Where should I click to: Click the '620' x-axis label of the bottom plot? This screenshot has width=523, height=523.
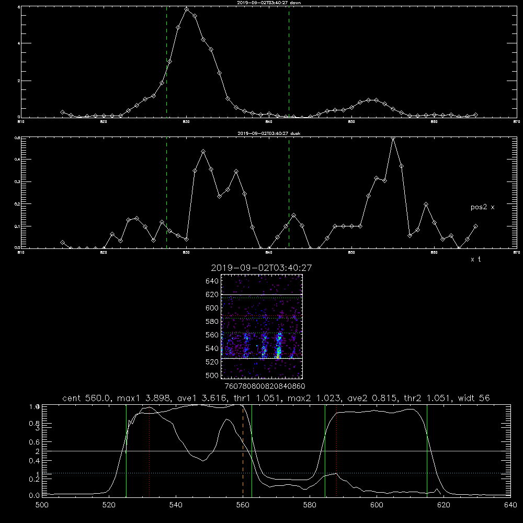pos(444,505)
